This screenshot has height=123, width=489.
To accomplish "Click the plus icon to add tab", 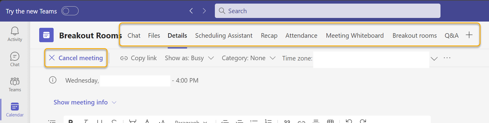I will tap(469, 35).
